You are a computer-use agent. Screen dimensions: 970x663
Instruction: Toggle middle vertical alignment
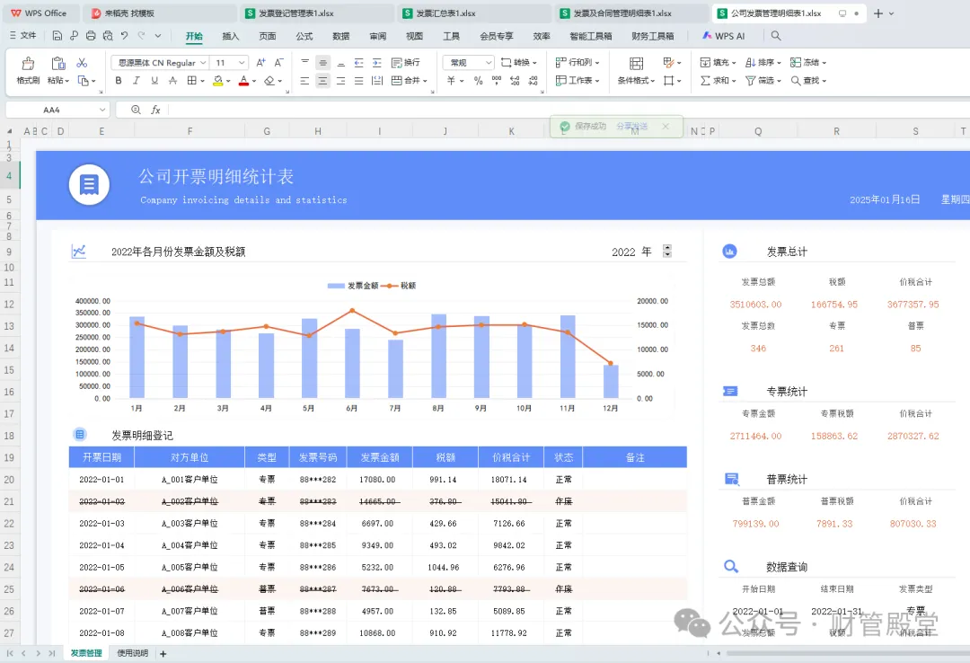coord(323,63)
